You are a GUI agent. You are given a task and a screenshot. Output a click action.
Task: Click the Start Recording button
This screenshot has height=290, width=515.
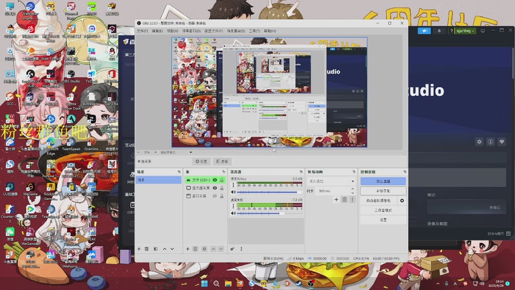[383, 191]
